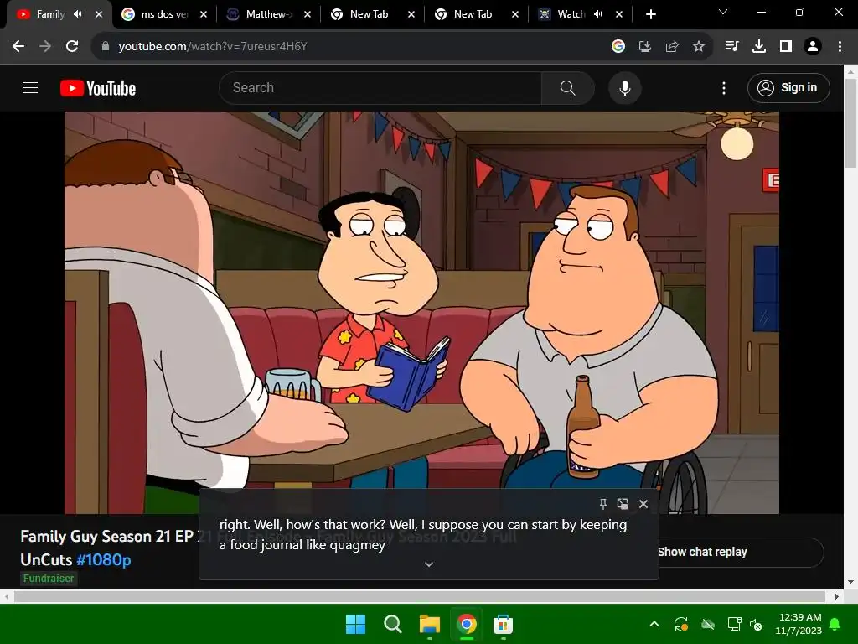The height and width of the screenshot is (644, 858).
Task: Open Windows taskbar search
Action: click(392, 624)
